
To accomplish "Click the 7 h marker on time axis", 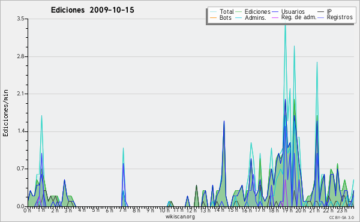I will click(x=123, y=210).
